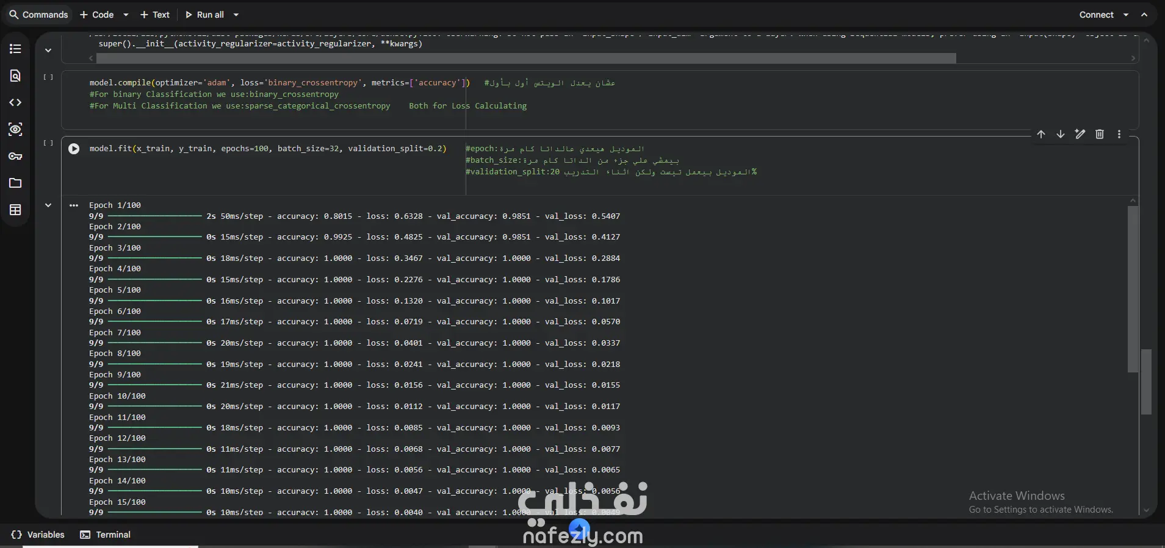This screenshot has width=1165, height=548.
Task: Open the Files folder icon
Action: tap(15, 183)
